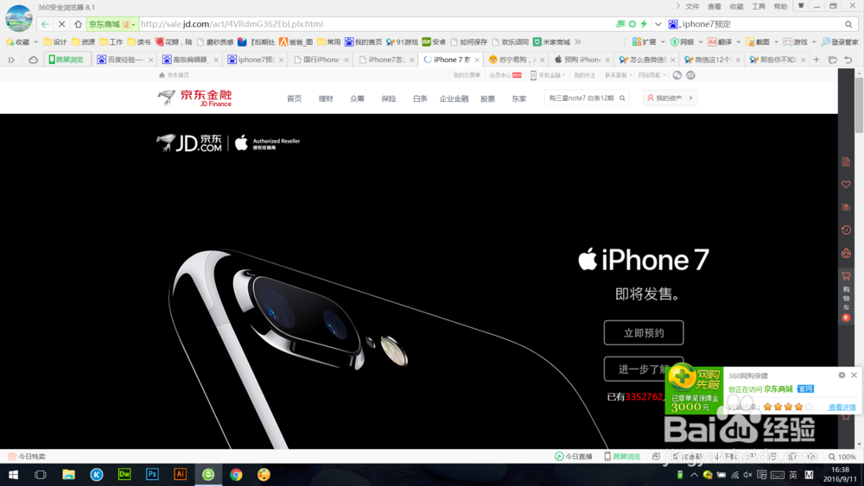Open 登录管家 login manager

click(840, 41)
